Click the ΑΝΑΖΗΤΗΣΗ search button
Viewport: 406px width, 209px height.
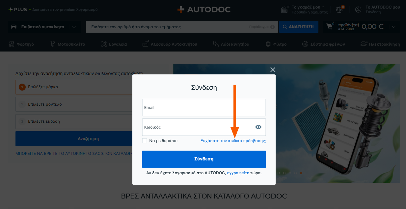point(299,27)
